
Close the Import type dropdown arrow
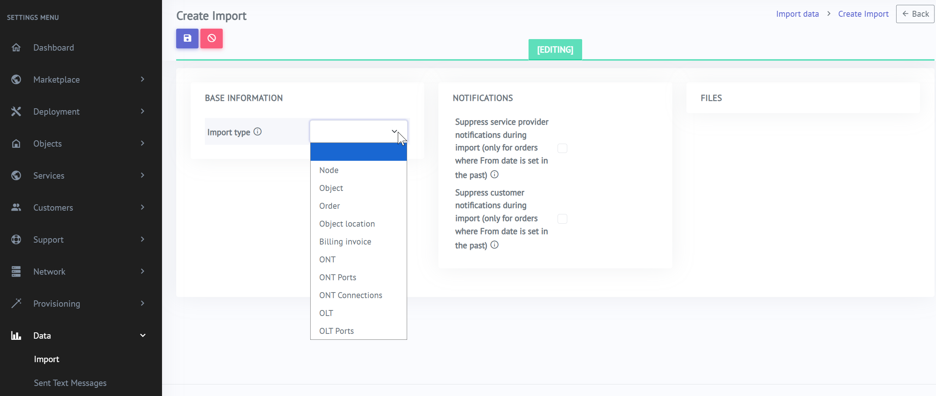pos(394,131)
